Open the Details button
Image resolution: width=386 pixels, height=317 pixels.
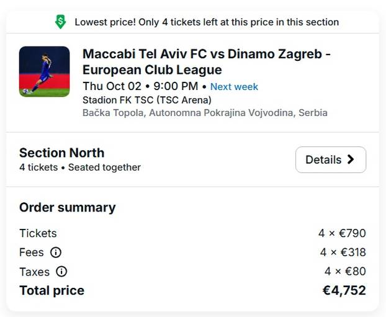tap(330, 159)
